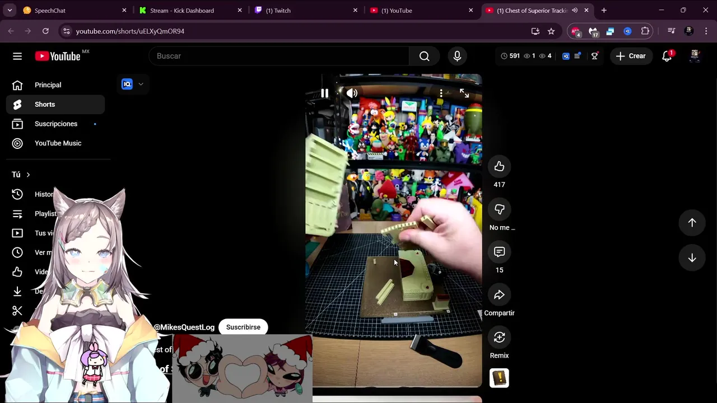Open the YouTube account avatar menu

point(695,56)
